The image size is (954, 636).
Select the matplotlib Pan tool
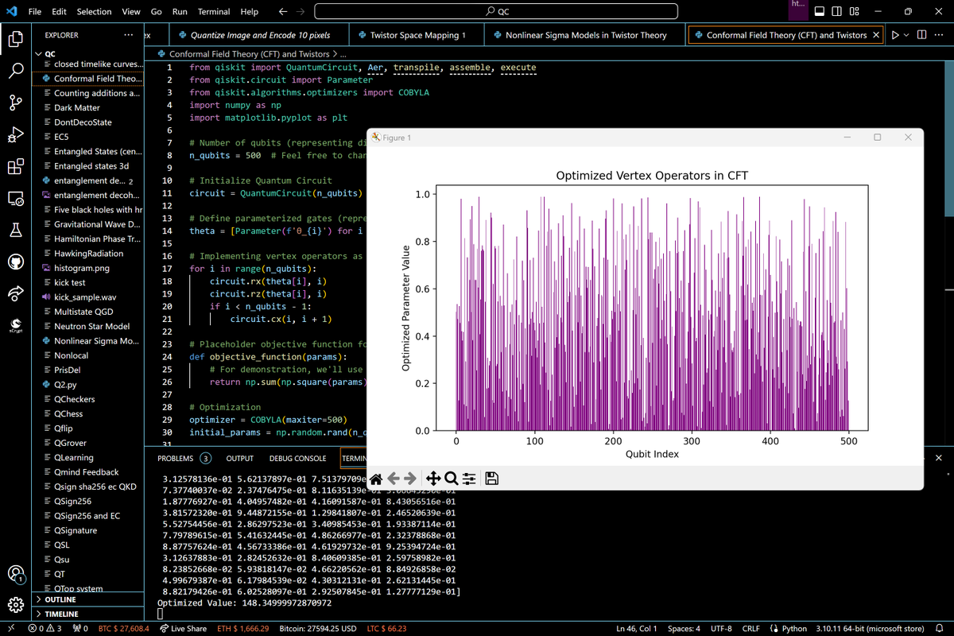click(x=433, y=478)
